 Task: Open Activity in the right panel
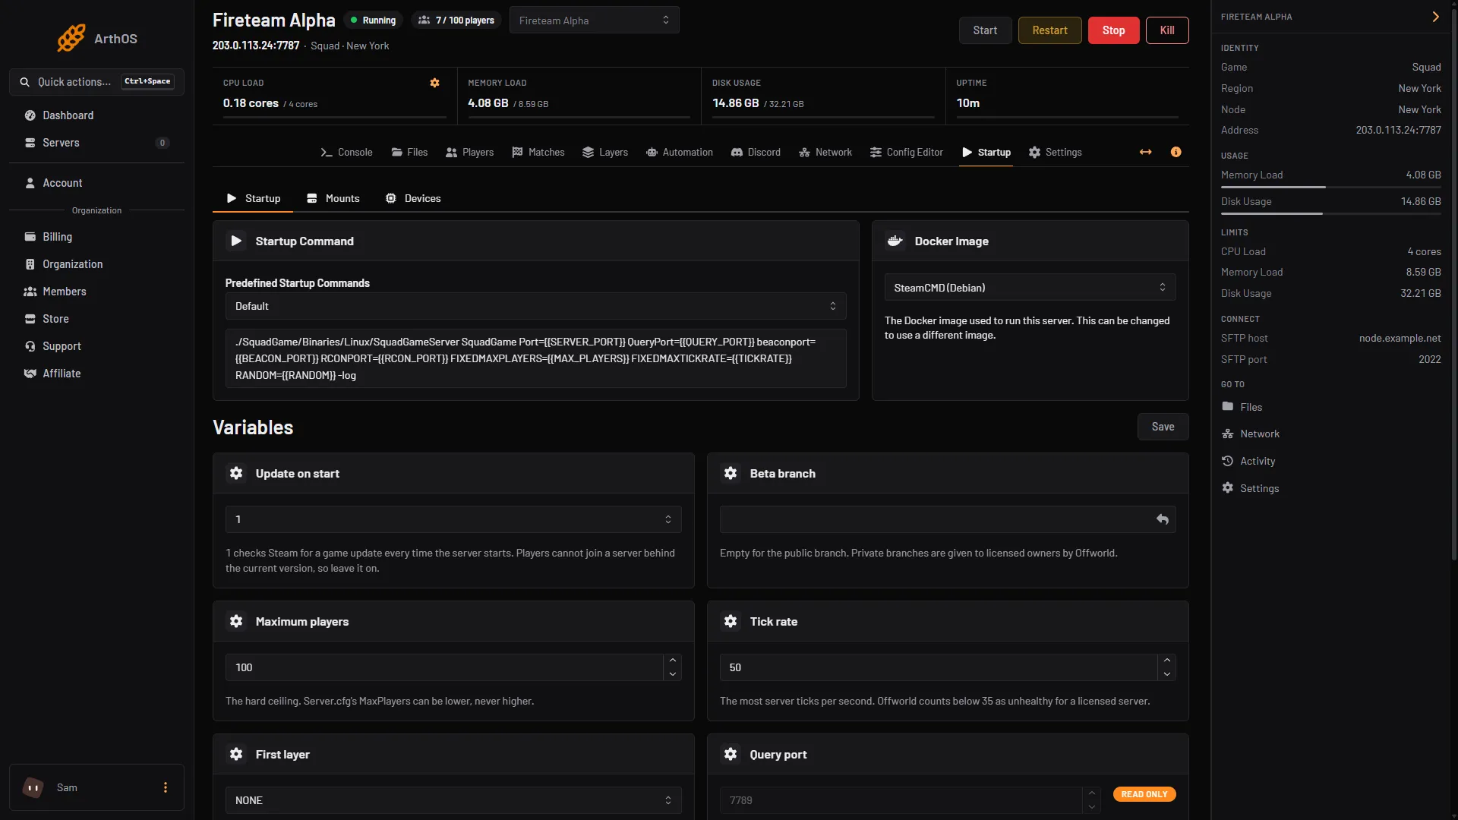coord(1248,461)
